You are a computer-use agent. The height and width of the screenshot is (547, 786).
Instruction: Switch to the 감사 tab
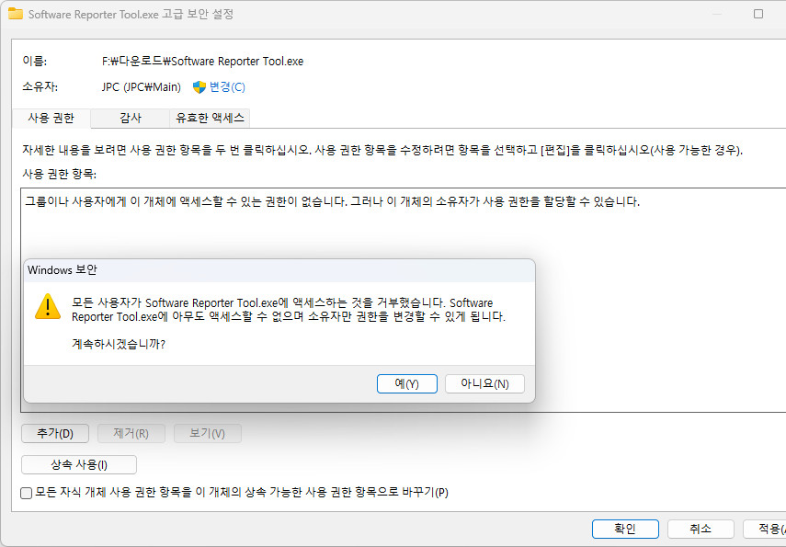pyautogui.click(x=131, y=118)
